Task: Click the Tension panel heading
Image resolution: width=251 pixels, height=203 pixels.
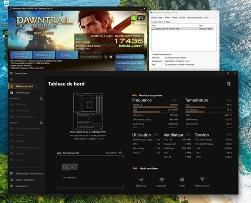Action: pos(202,134)
